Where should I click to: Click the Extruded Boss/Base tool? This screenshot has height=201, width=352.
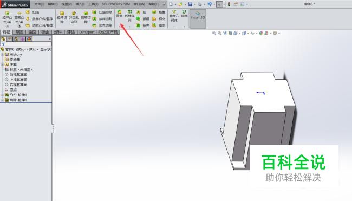[x=7, y=19]
